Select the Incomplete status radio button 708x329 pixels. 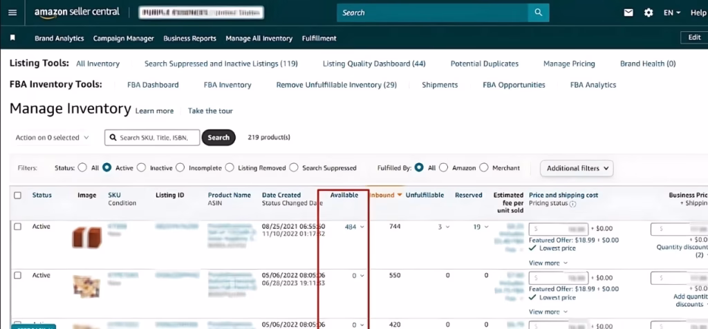click(180, 167)
